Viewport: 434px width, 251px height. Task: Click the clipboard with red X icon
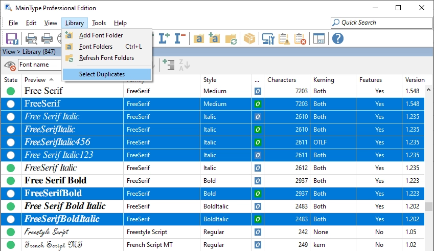(x=301, y=38)
